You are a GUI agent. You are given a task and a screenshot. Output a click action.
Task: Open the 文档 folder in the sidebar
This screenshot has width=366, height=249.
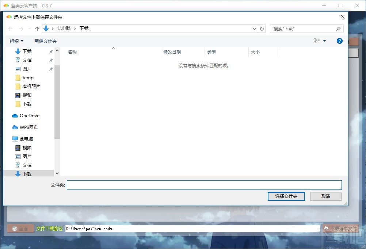(x=27, y=60)
